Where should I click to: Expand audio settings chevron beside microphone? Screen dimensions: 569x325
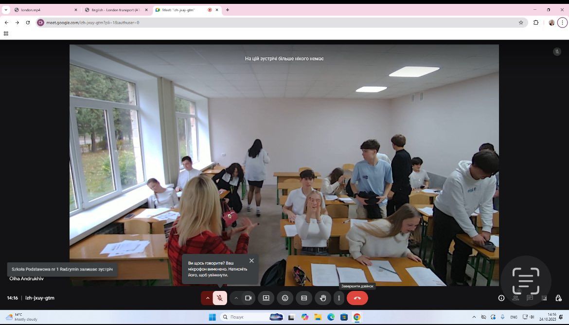coord(208,298)
